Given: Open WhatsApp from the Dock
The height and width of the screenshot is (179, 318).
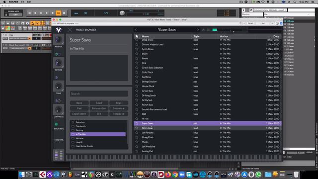Looking at the screenshot, I should coord(258,175).
